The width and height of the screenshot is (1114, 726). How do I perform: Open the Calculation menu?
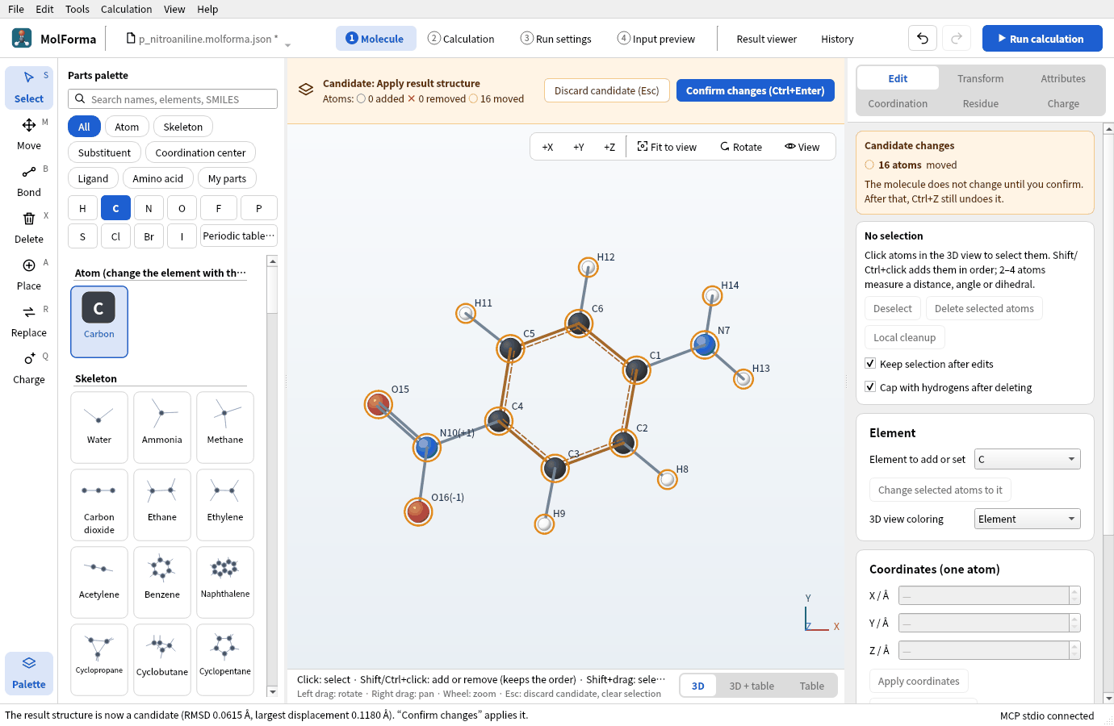click(x=126, y=9)
